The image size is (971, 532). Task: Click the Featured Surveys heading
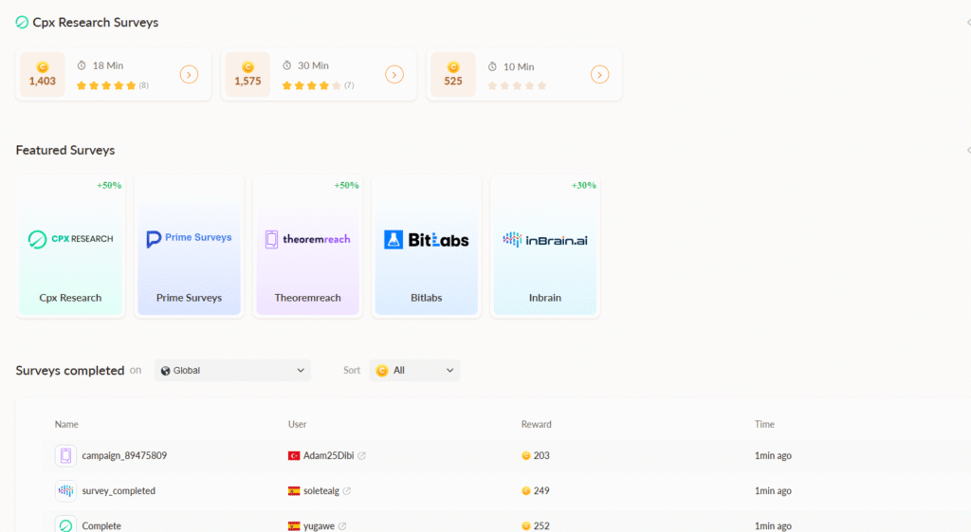point(65,150)
